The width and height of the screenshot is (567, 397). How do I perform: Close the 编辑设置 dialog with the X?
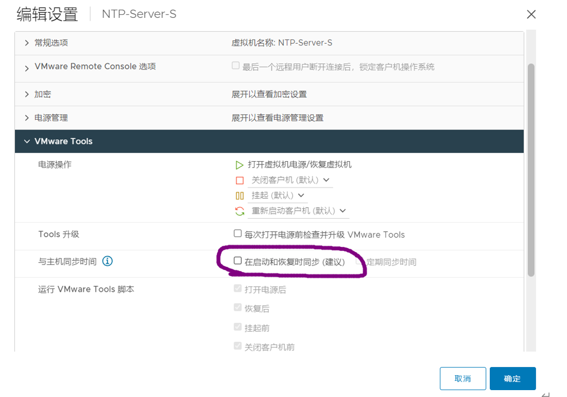pyautogui.click(x=531, y=14)
